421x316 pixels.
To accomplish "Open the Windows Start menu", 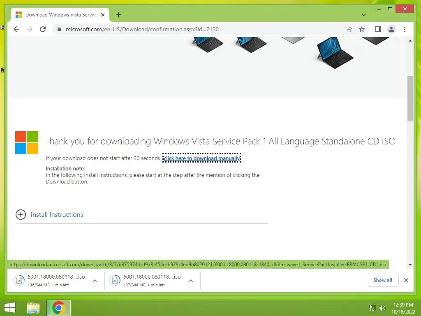I will pyautogui.click(x=10, y=307).
